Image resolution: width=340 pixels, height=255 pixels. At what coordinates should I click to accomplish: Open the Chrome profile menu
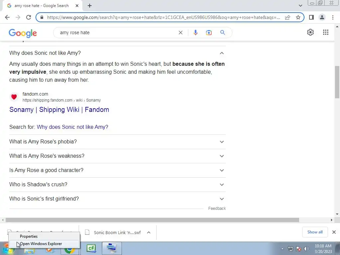(x=322, y=17)
